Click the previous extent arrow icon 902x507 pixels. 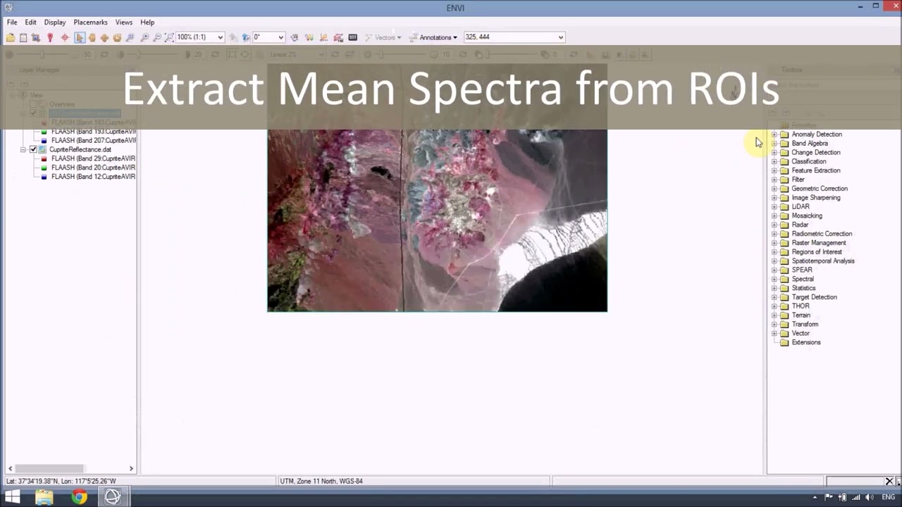pos(233,37)
